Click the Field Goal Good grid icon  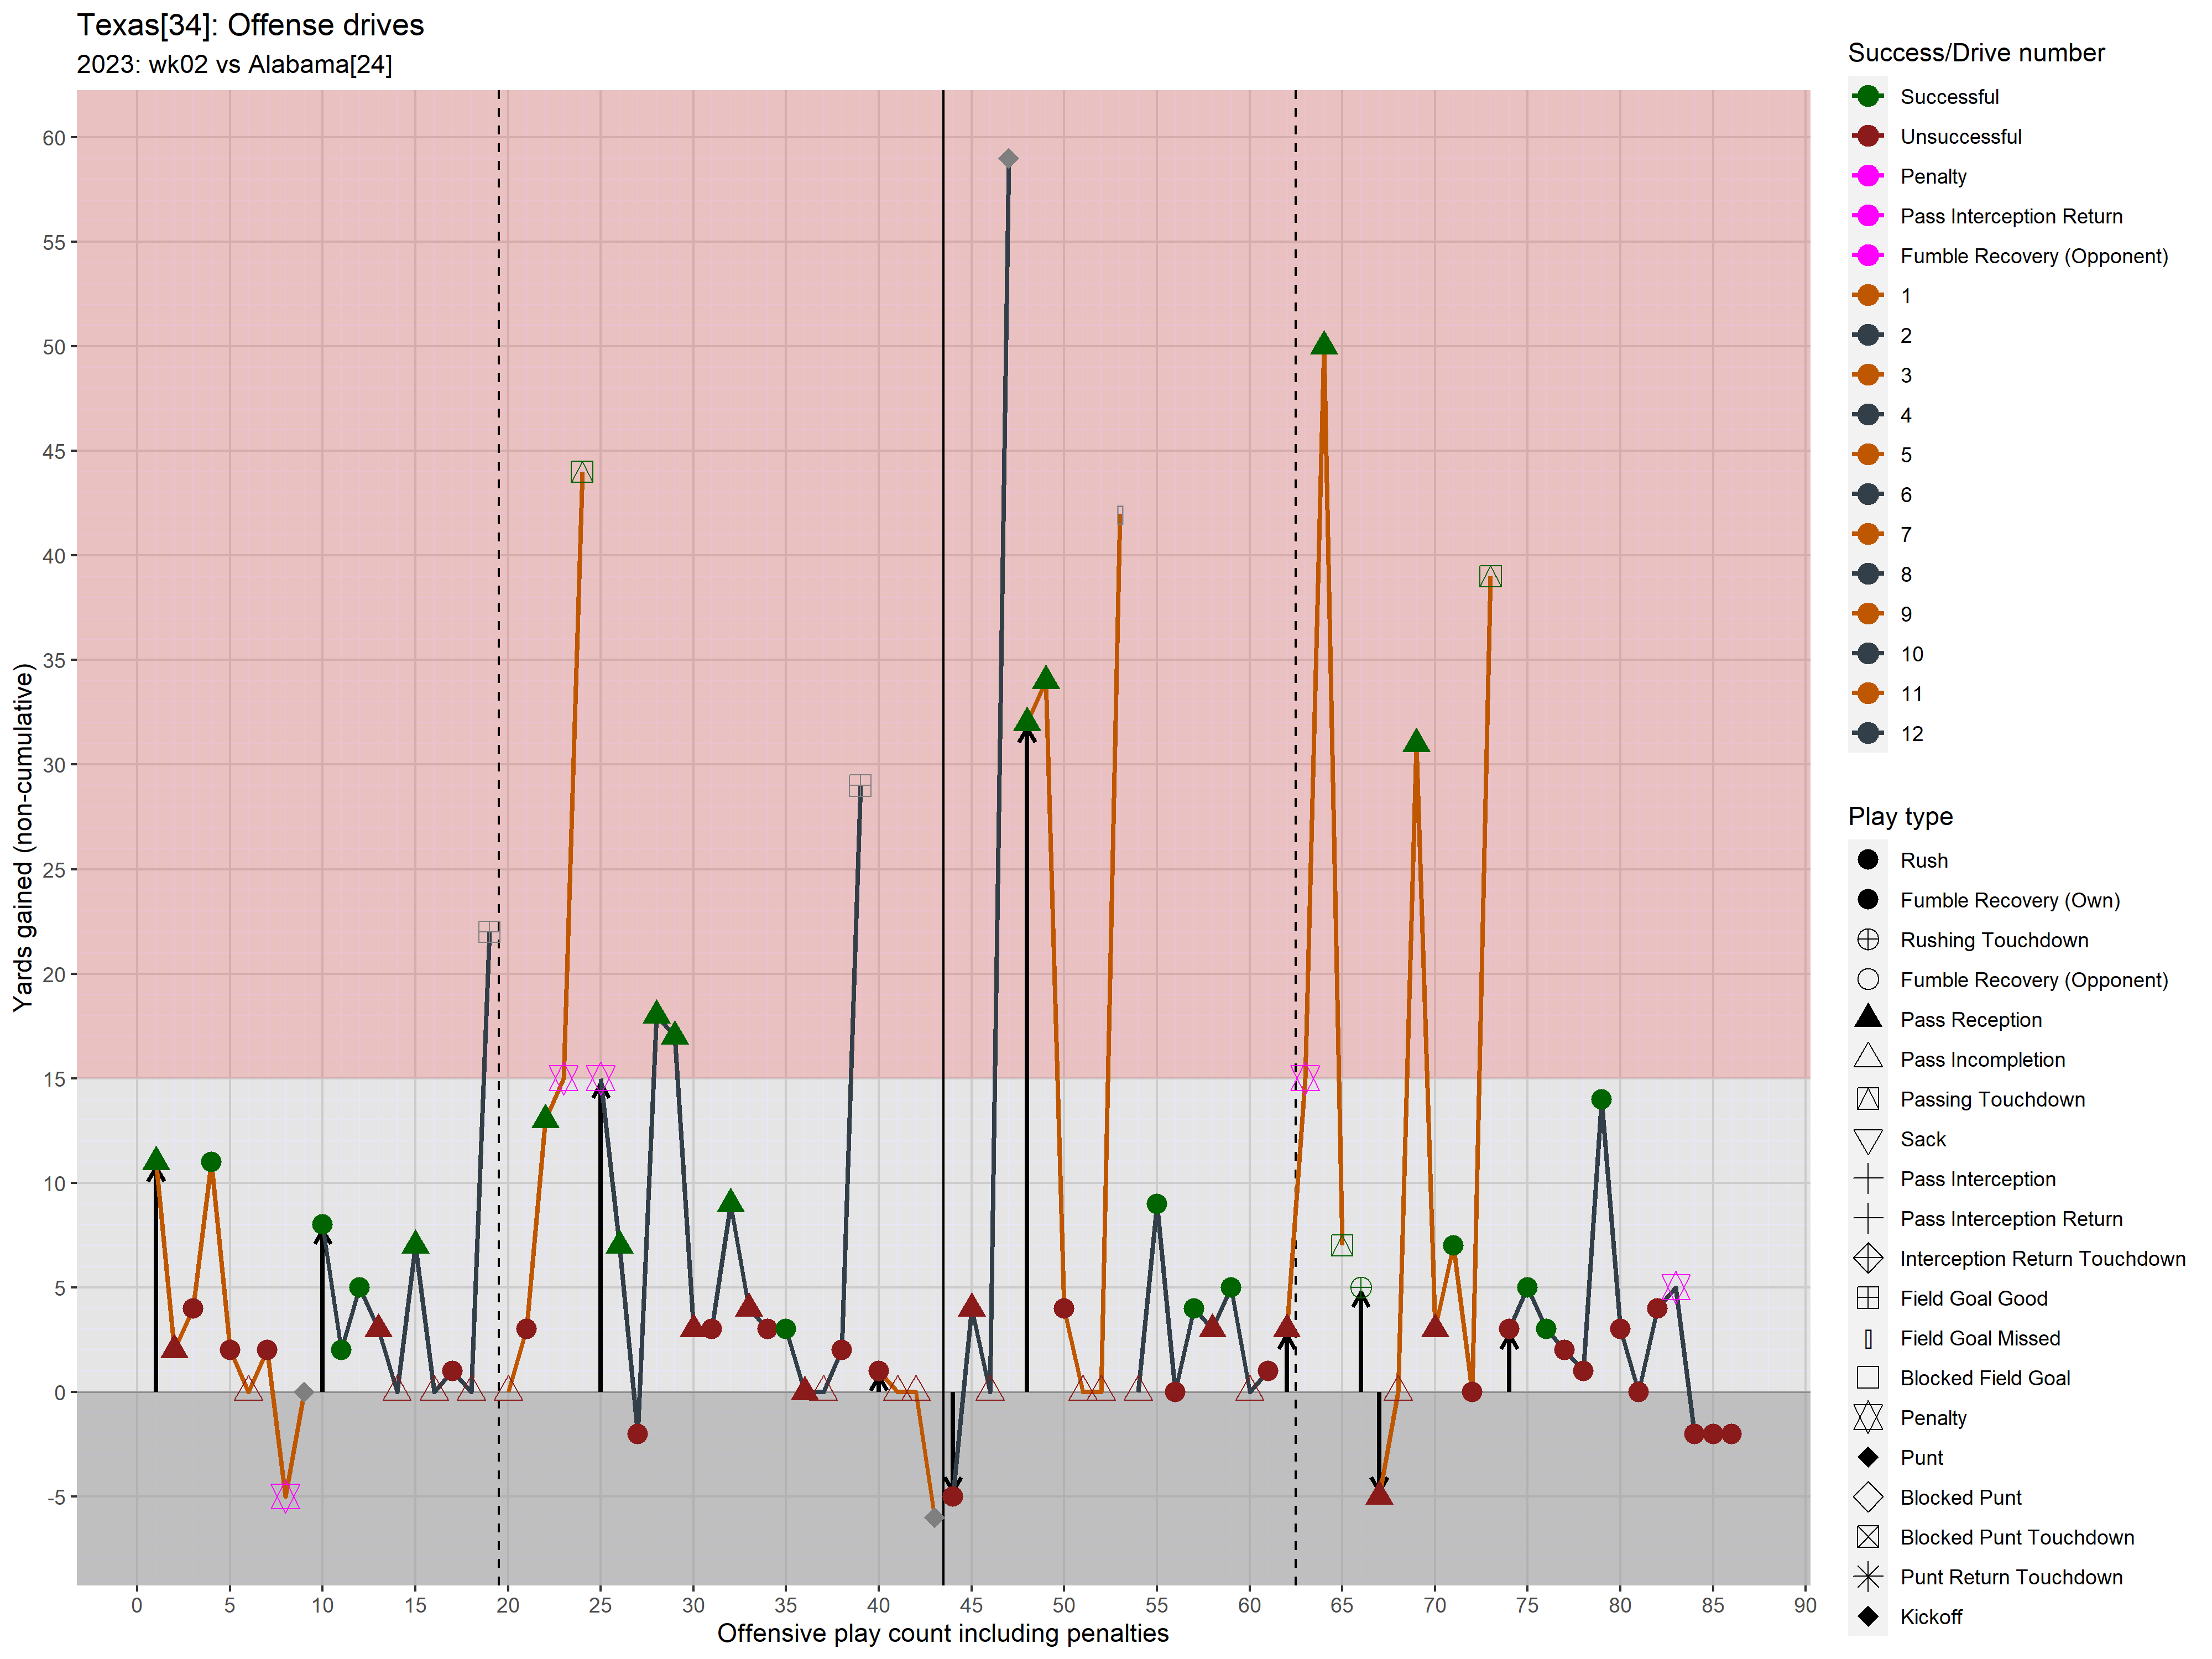(1867, 1298)
